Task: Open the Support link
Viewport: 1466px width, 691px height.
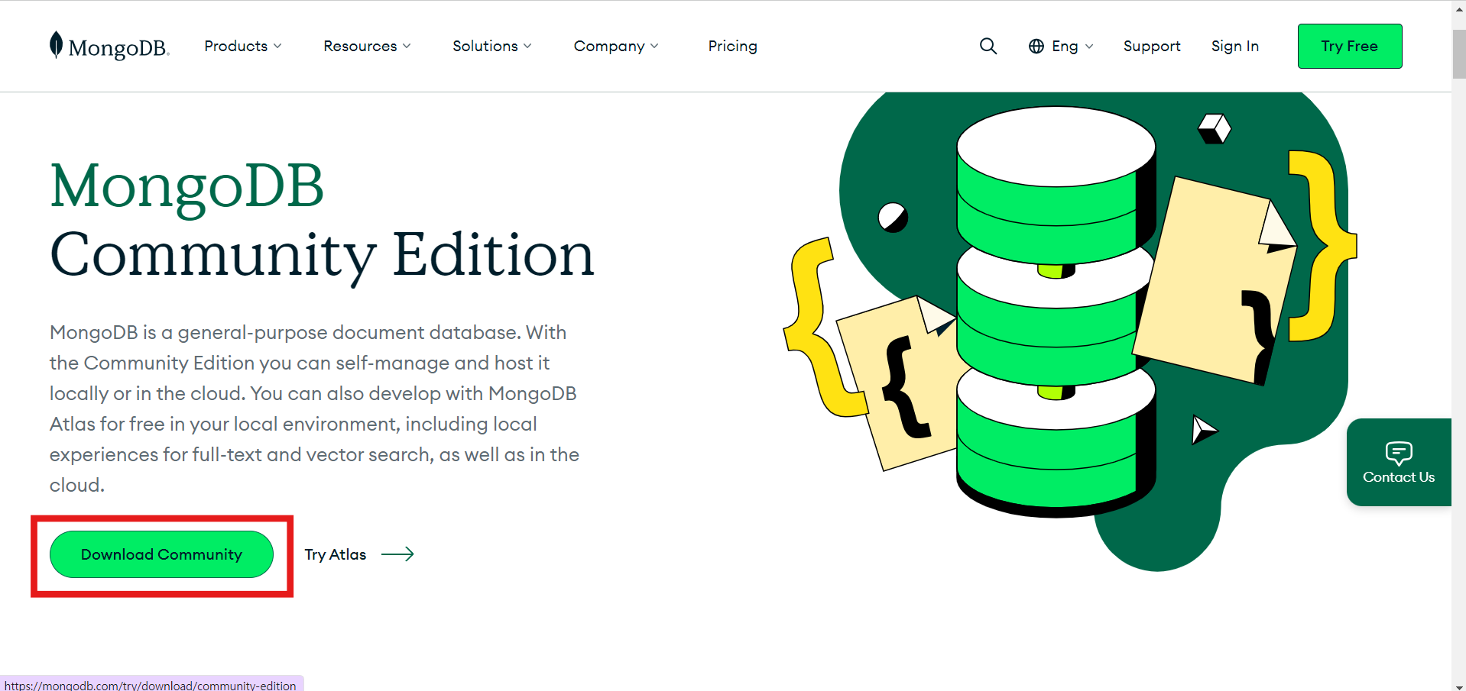Action: coord(1152,46)
